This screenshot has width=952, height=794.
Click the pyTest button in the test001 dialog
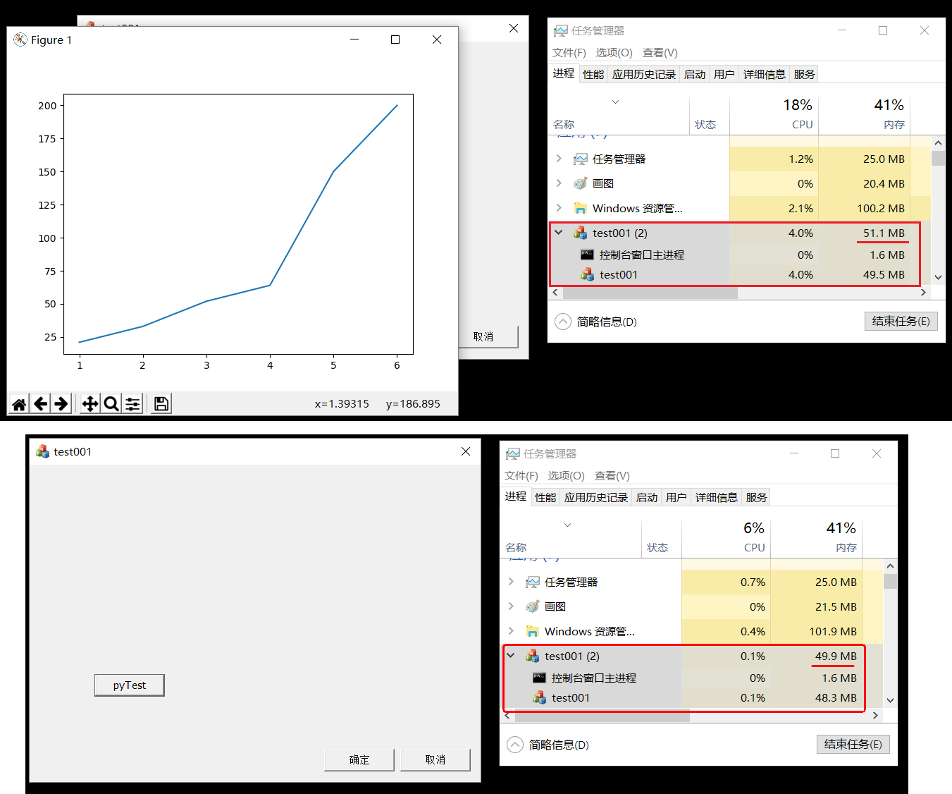(x=130, y=685)
